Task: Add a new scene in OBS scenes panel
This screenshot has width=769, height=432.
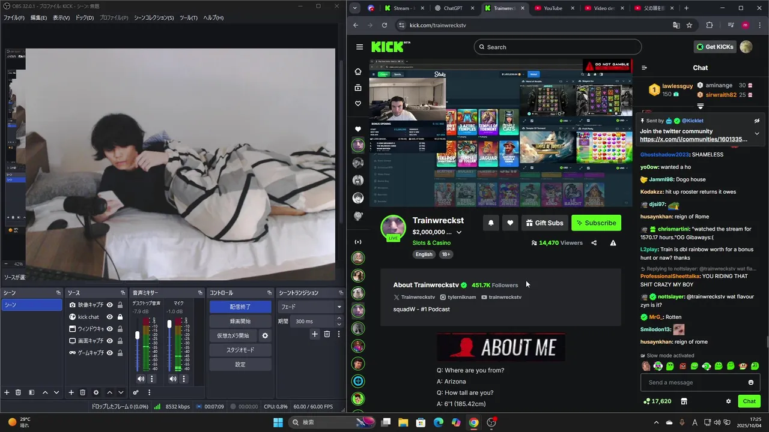Action: 7,392
